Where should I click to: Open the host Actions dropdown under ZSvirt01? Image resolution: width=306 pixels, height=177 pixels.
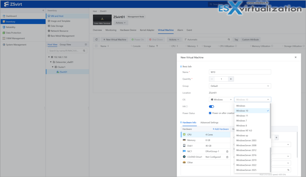pyautogui.click(x=121, y=23)
